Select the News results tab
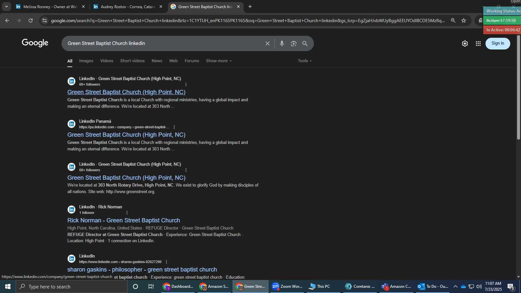The height and width of the screenshot is (293, 521). pyautogui.click(x=157, y=61)
